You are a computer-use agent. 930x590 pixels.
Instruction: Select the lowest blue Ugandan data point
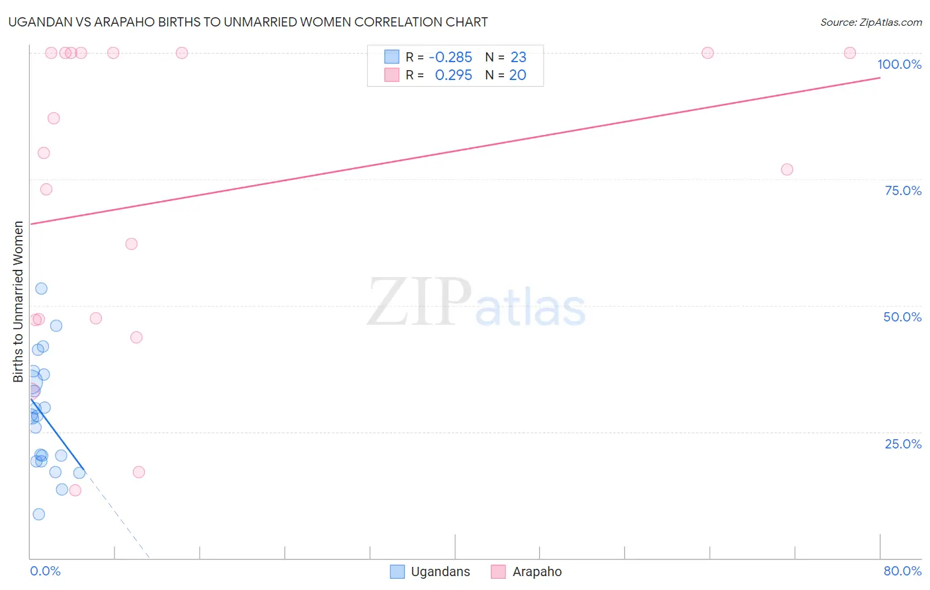[39, 515]
